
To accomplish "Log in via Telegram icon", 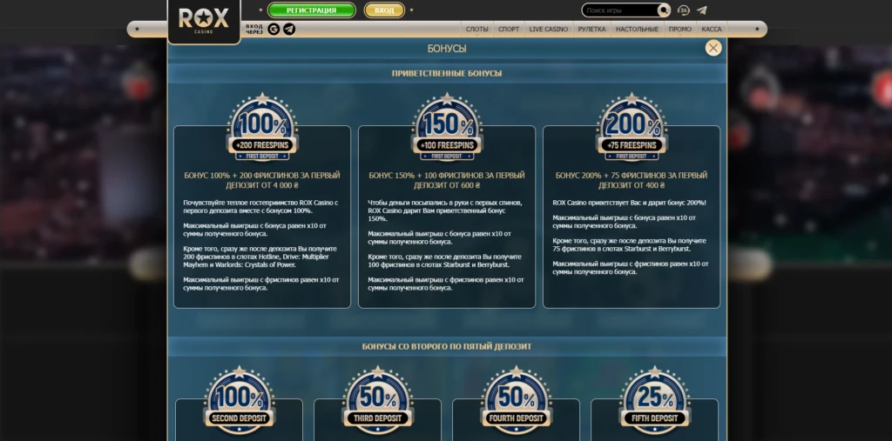I will 289,29.
